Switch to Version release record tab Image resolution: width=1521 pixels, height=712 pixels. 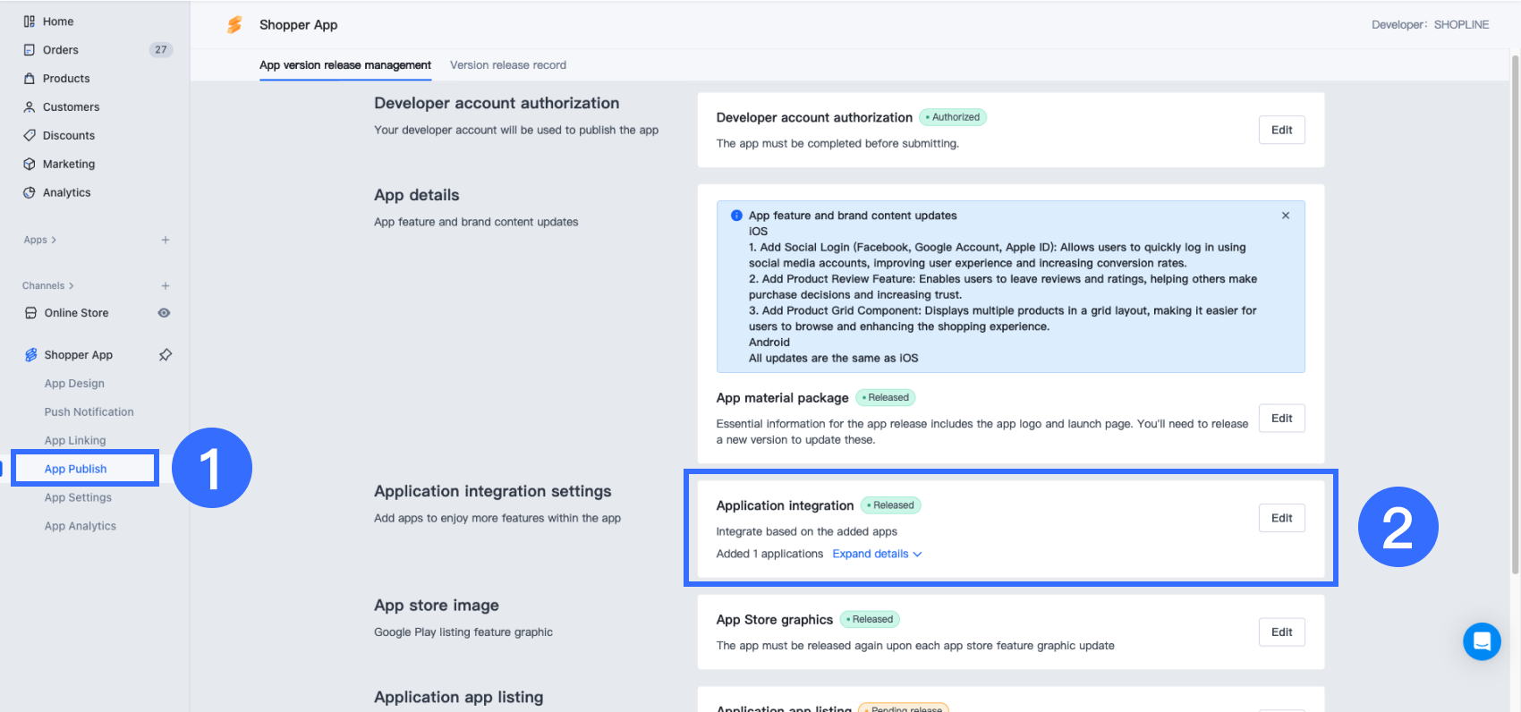coord(507,65)
